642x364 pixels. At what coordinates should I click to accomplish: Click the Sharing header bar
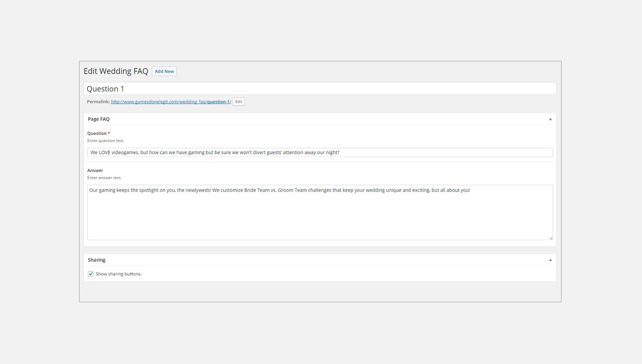(x=309, y=260)
